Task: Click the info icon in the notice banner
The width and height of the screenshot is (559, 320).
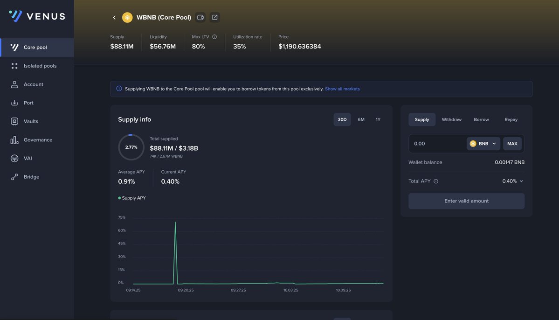Action: [119, 89]
